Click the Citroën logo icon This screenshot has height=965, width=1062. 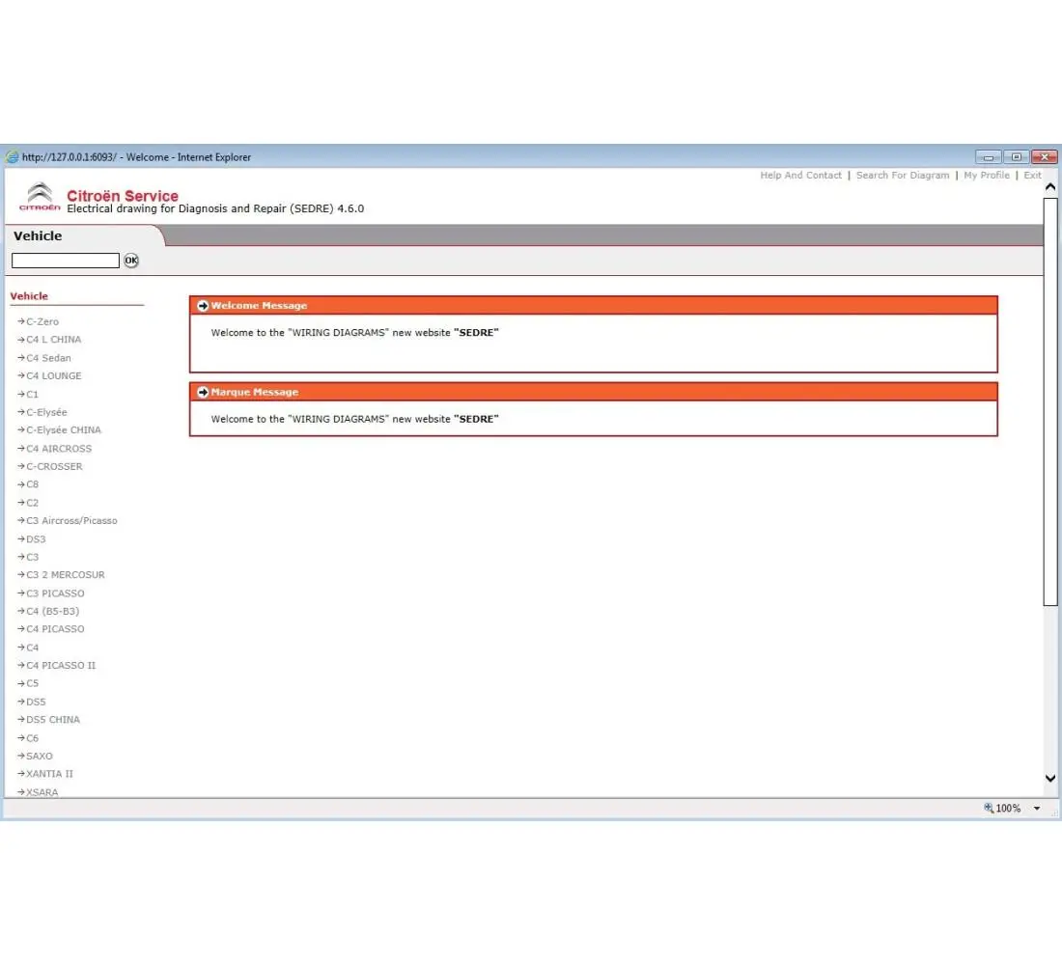pyautogui.click(x=40, y=197)
